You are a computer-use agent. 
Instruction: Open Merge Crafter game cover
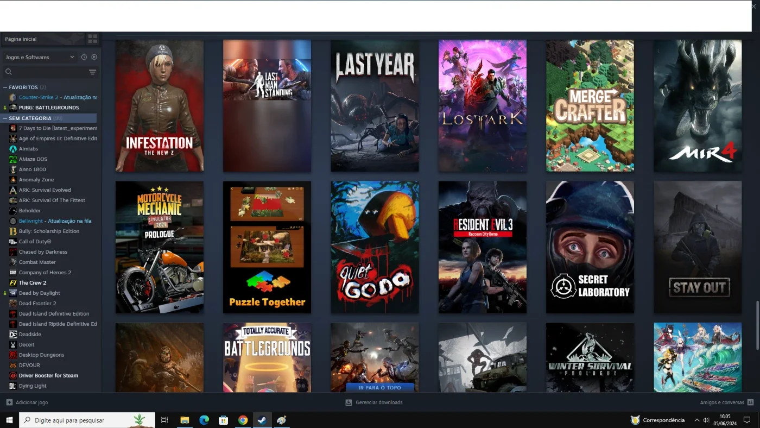click(x=590, y=106)
